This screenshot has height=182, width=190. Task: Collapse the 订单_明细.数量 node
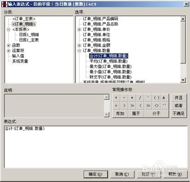coord(79,51)
